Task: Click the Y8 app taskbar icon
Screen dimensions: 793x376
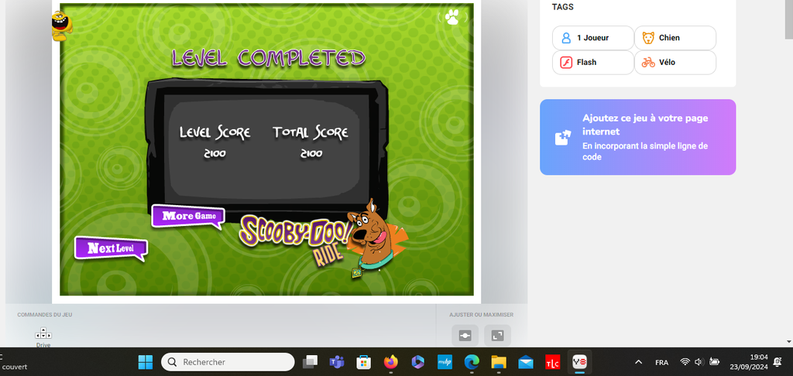Action: [579, 362]
